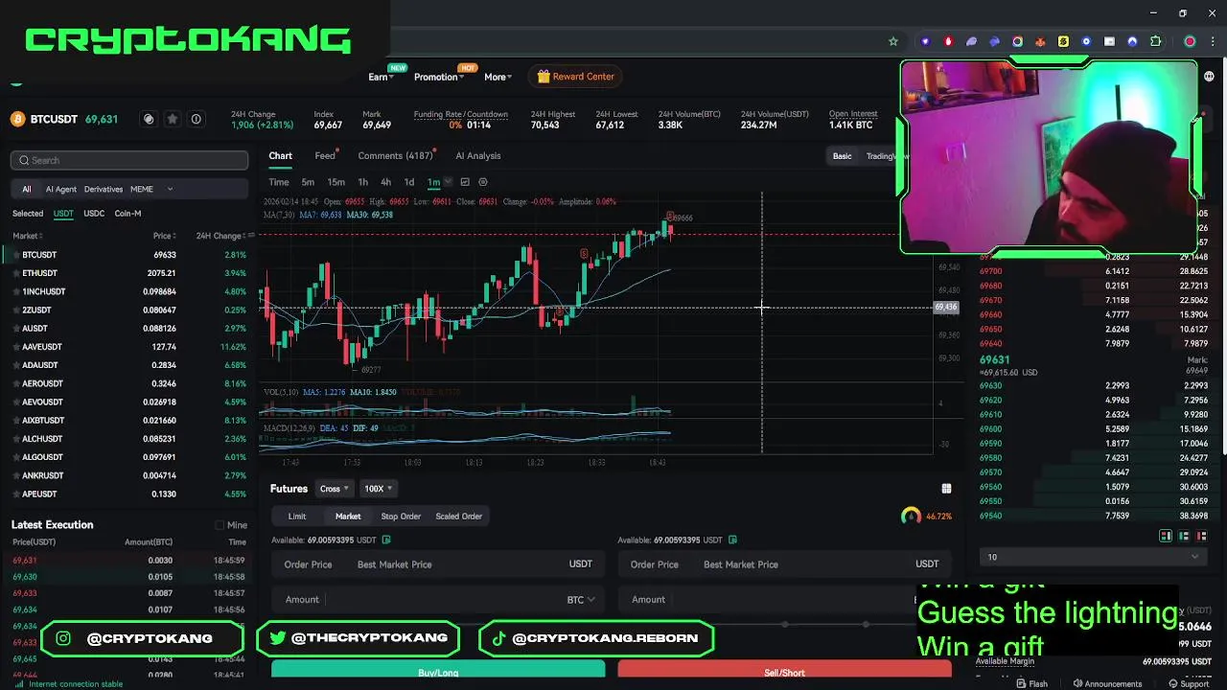Select the Derivatives category filter

[104, 190]
